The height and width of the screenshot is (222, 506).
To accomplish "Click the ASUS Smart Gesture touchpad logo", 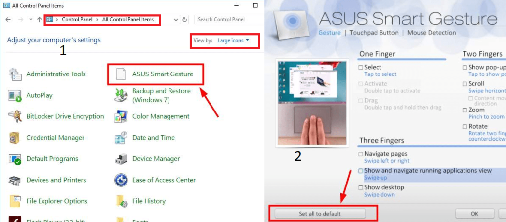I will pyautogui.click(x=292, y=25).
